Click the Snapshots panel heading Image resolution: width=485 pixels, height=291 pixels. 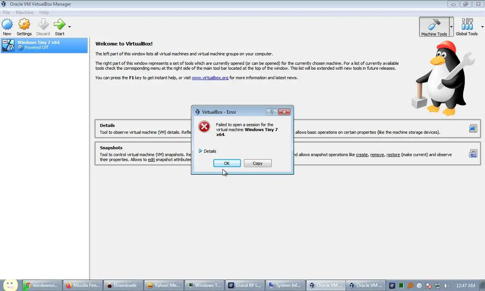[x=111, y=148]
